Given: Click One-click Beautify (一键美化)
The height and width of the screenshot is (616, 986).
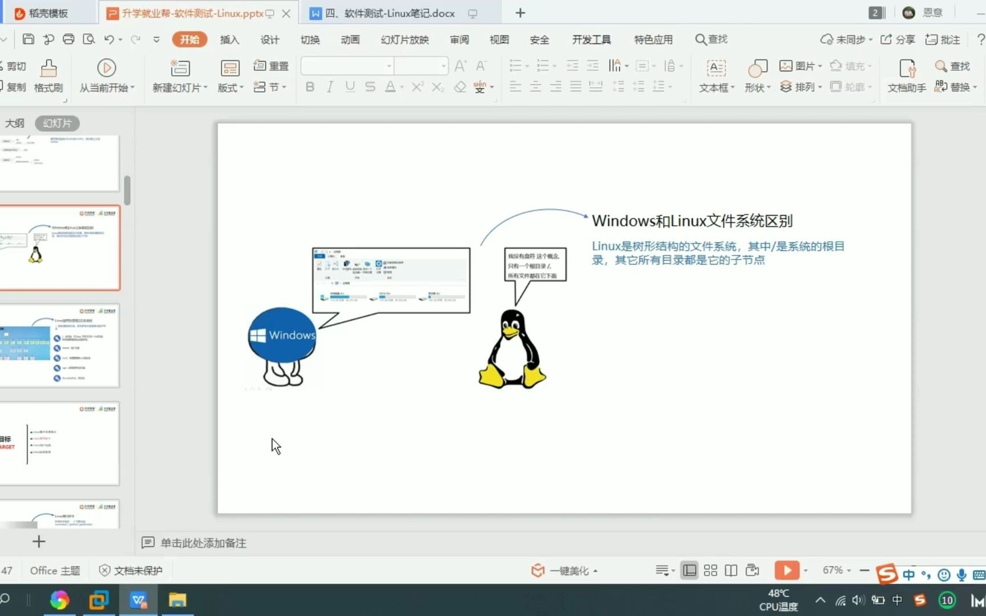Looking at the screenshot, I should (x=564, y=570).
